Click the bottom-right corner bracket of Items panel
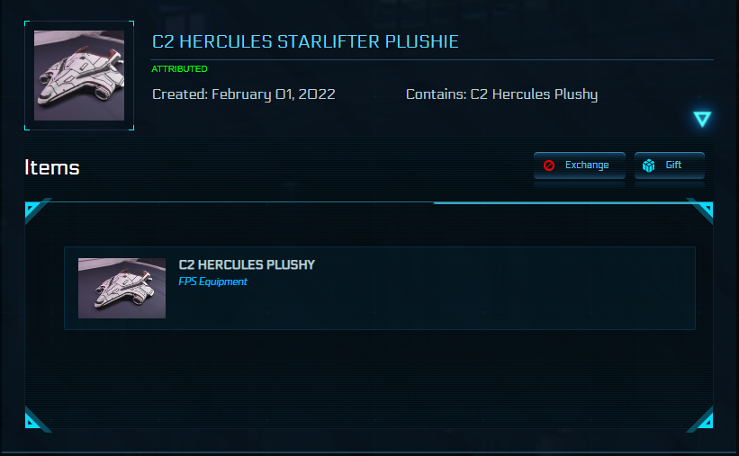Screen dimensions: 739x456 tap(705, 419)
